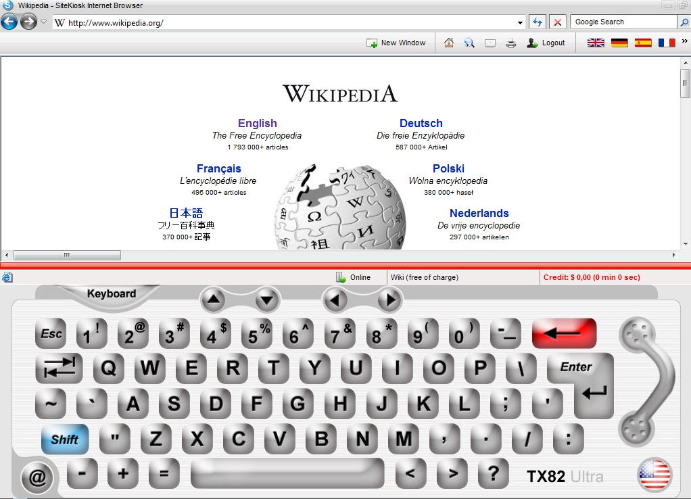Click the horizontal scrollbar thumb
Viewport: 691px width, 499px height.
pos(67,255)
